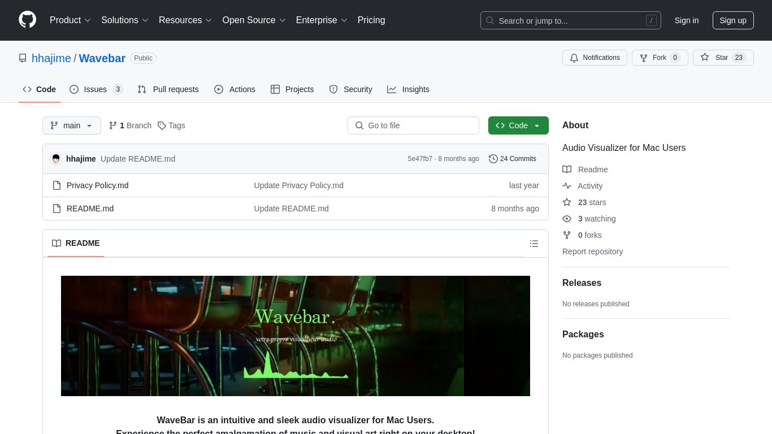Screen dimensions: 772x434
Task: Open the Product menu
Action: click(70, 20)
